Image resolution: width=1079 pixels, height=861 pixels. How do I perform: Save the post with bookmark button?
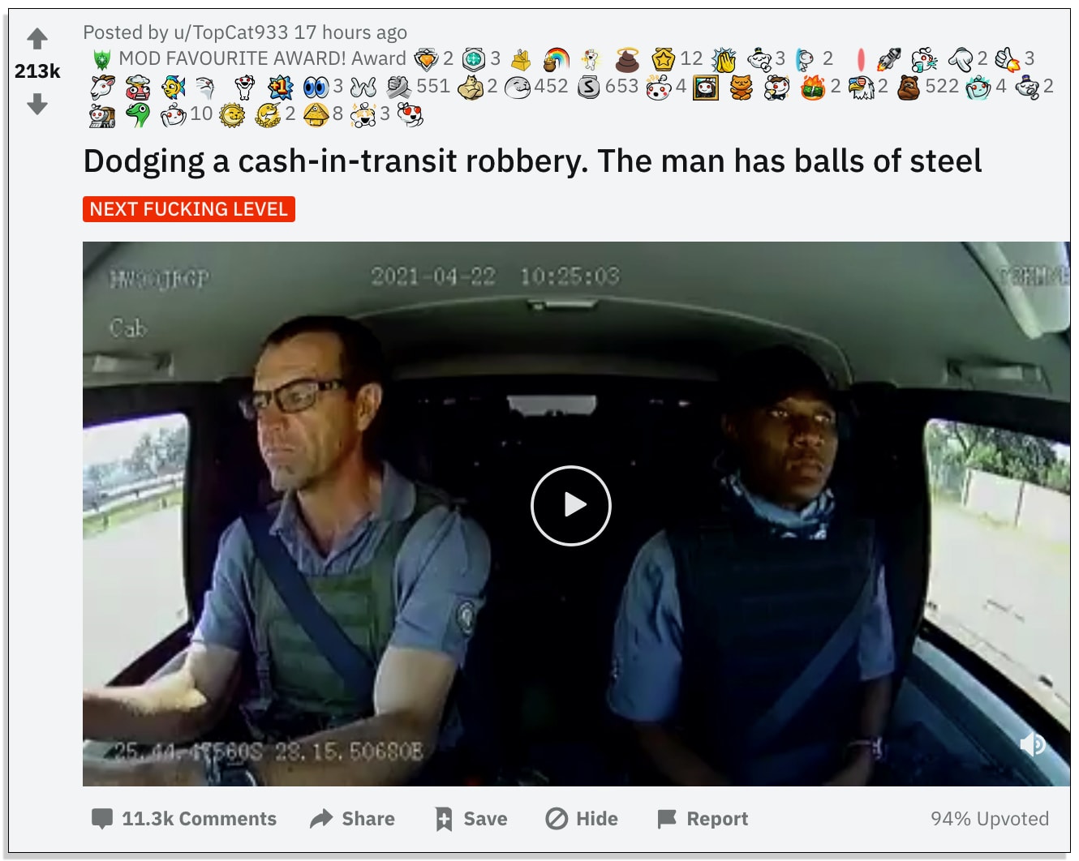tap(471, 819)
